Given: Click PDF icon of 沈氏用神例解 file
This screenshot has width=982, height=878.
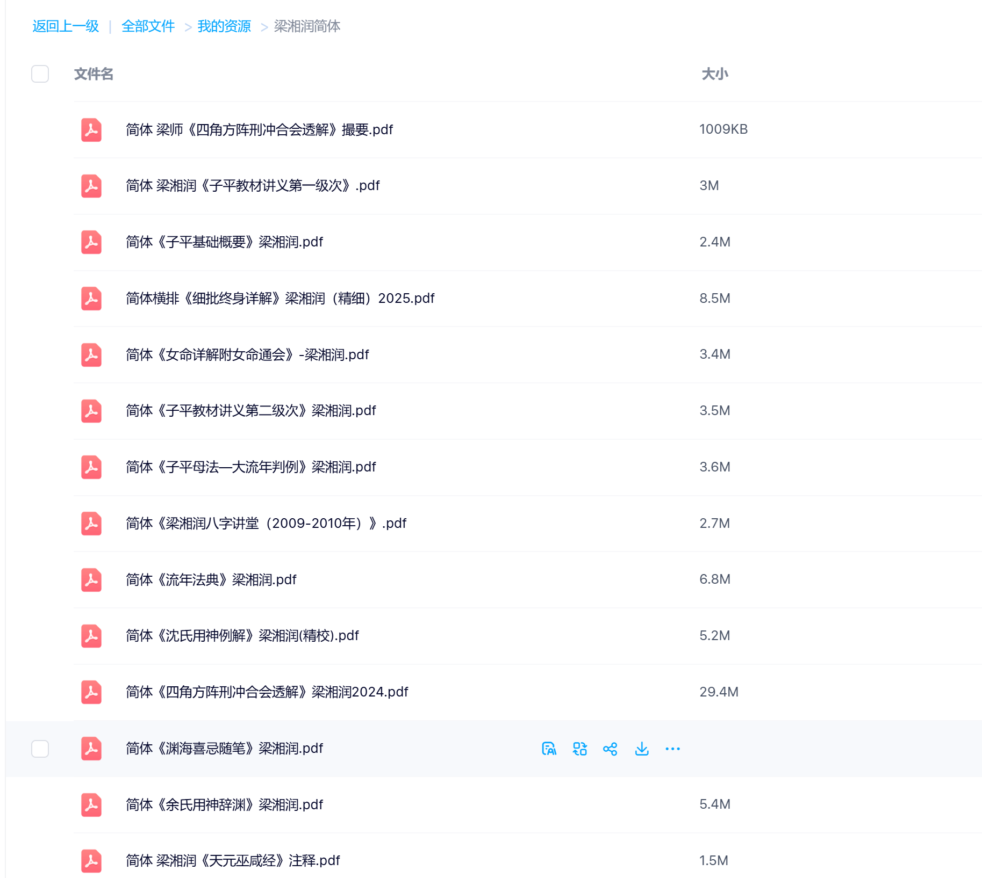Looking at the screenshot, I should pyautogui.click(x=91, y=636).
